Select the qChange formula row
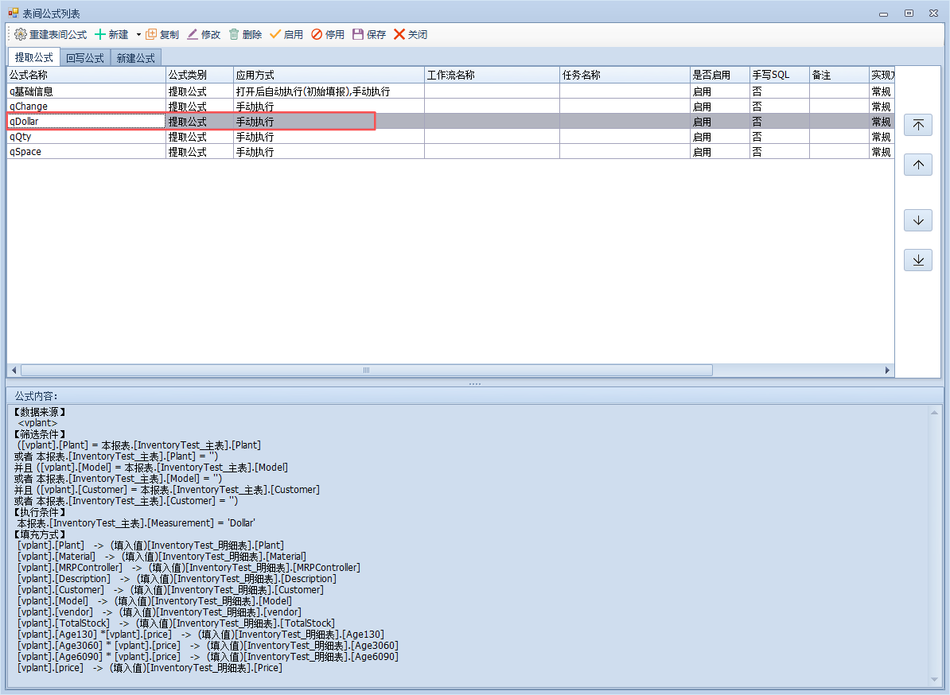Image resolution: width=950 pixels, height=695 pixels. pos(450,107)
